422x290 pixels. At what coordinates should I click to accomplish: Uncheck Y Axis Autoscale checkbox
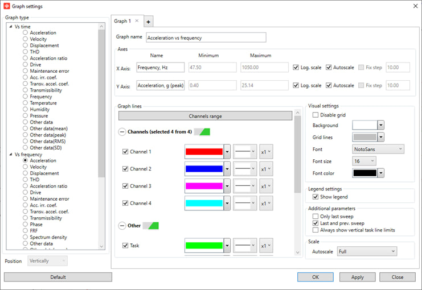point(329,85)
